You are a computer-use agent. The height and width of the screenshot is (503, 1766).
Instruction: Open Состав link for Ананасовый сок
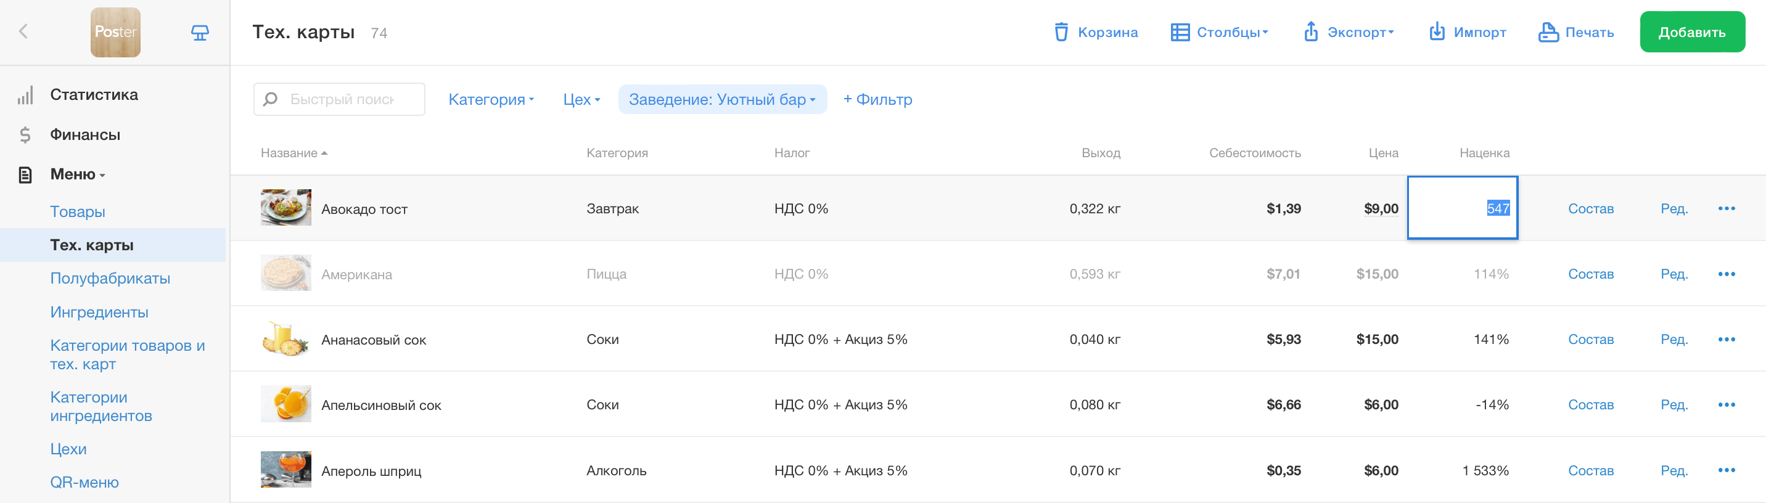coord(1590,339)
